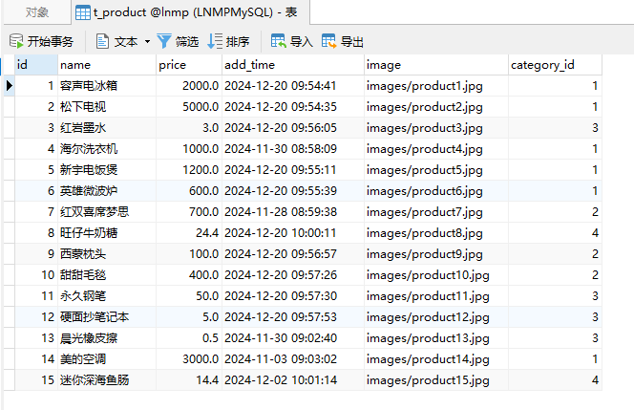Click the current row indicator arrow
Viewport: 634px width, 410px height.
click(10, 86)
